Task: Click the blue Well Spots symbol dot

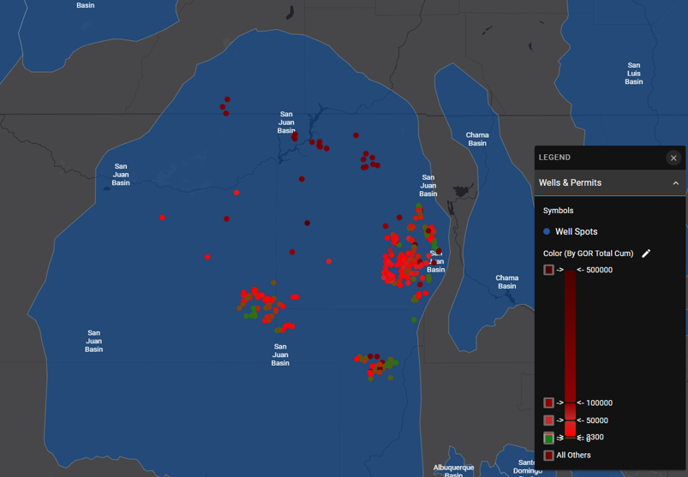Action: pyautogui.click(x=547, y=232)
